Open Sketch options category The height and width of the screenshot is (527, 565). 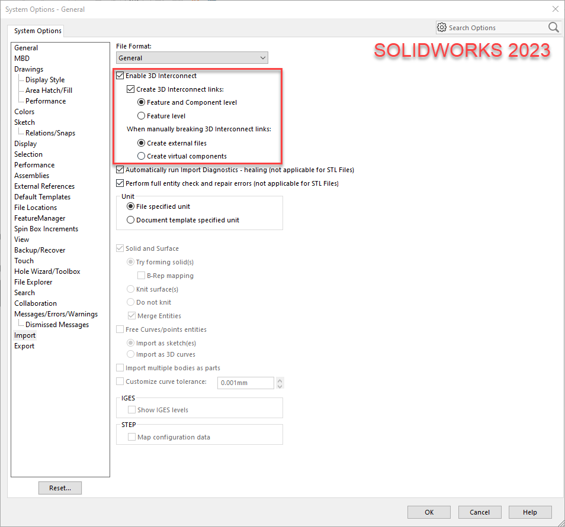click(x=24, y=122)
